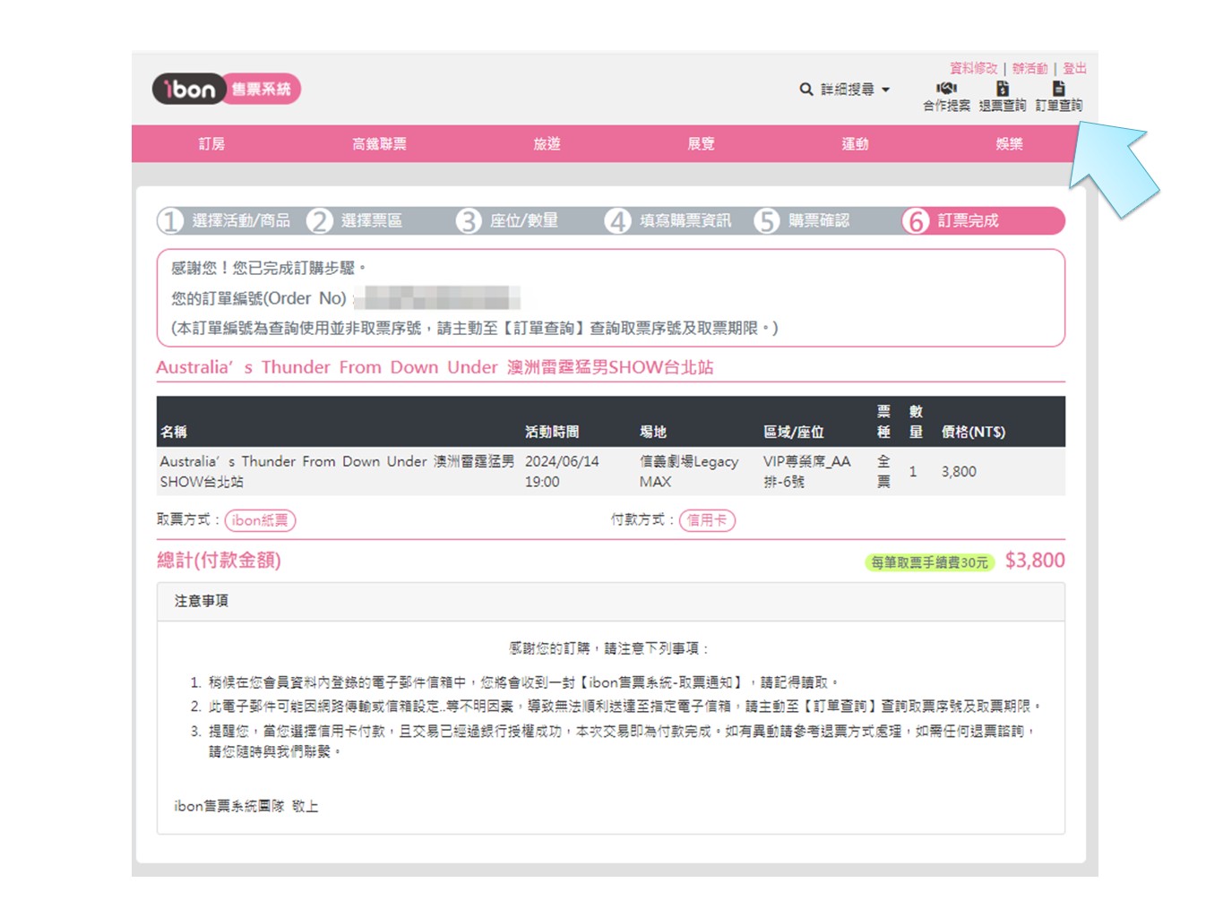Expand the 詳細搜尋 dropdown
1223x917 pixels.
coord(855,90)
